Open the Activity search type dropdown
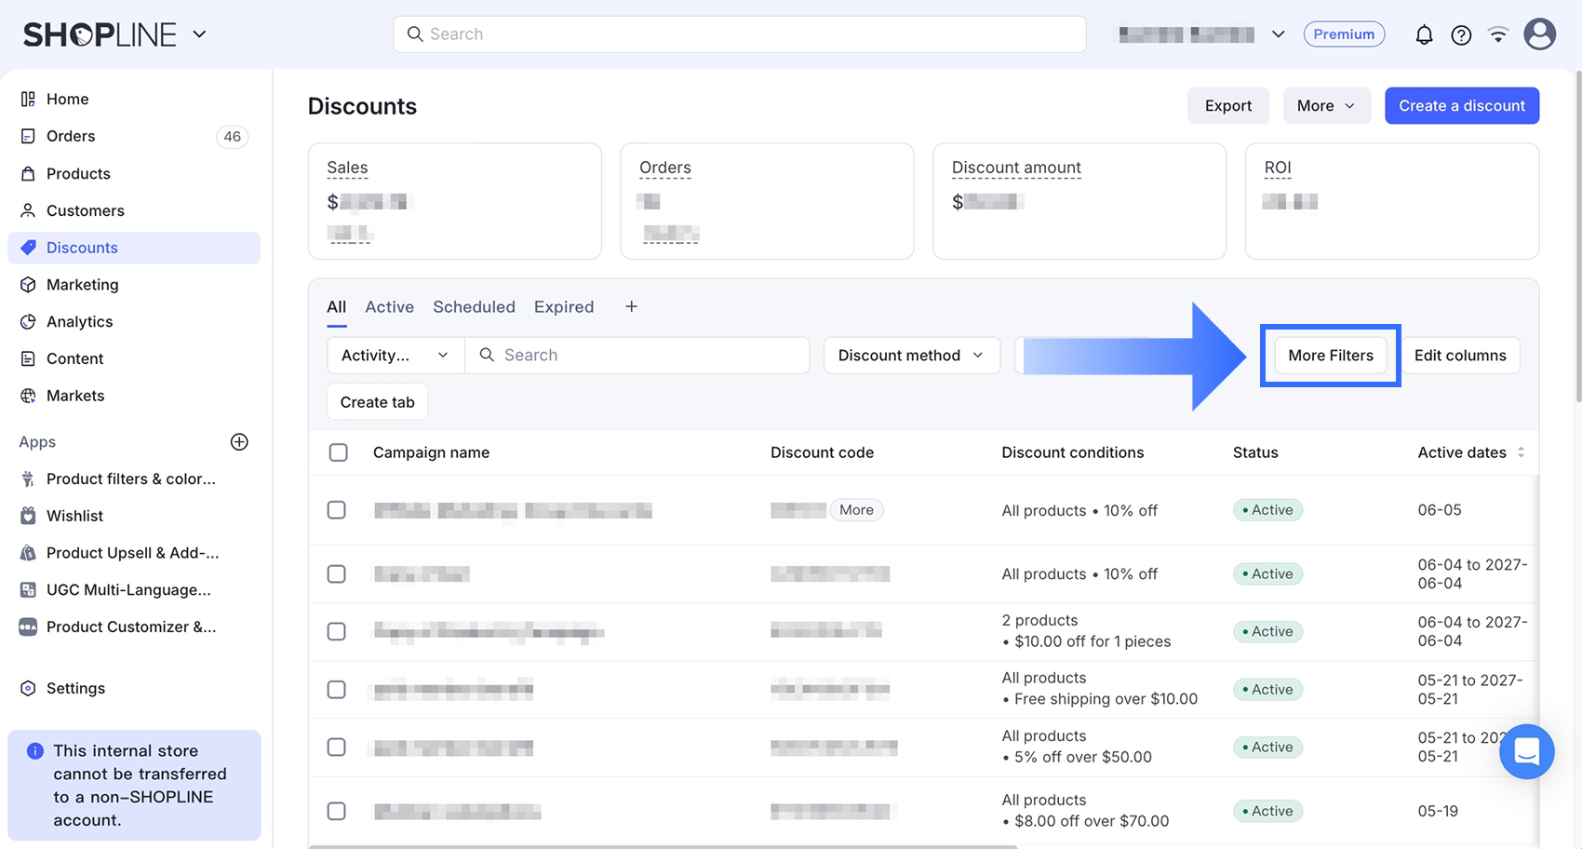Screen dimensions: 1582x849 pos(395,355)
